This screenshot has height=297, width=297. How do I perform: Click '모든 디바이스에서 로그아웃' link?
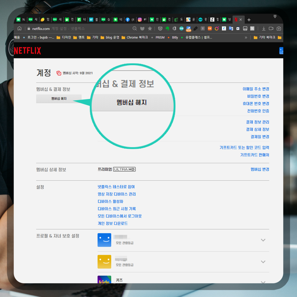[120, 216]
